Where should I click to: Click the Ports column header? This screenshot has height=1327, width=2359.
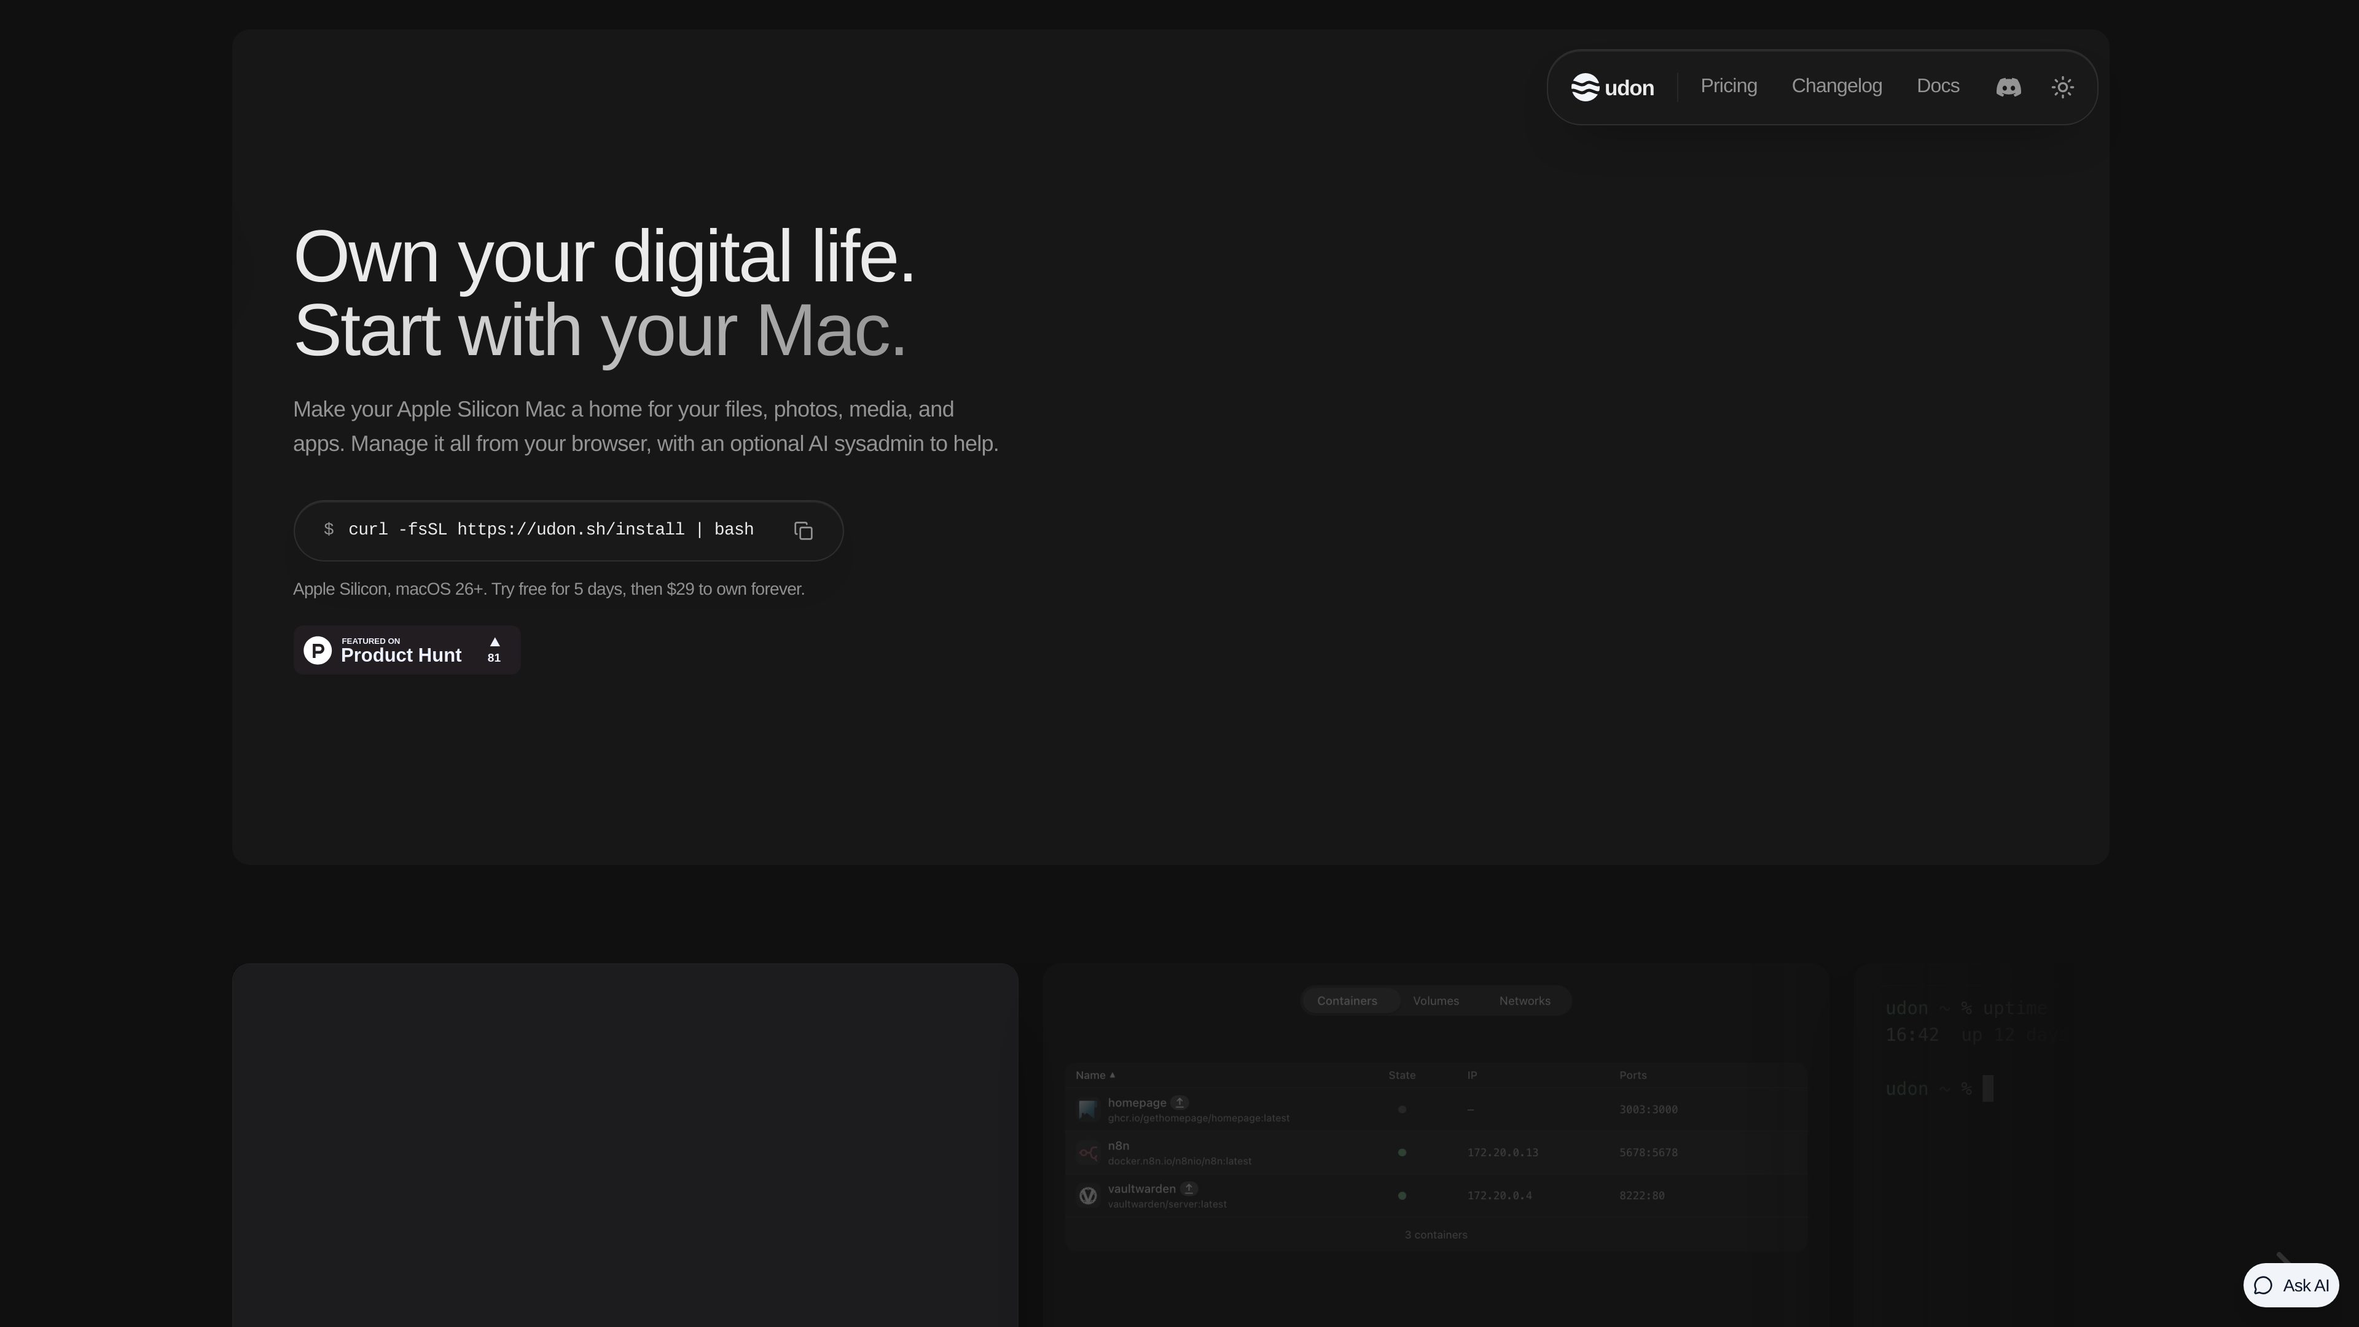(x=1632, y=1075)
